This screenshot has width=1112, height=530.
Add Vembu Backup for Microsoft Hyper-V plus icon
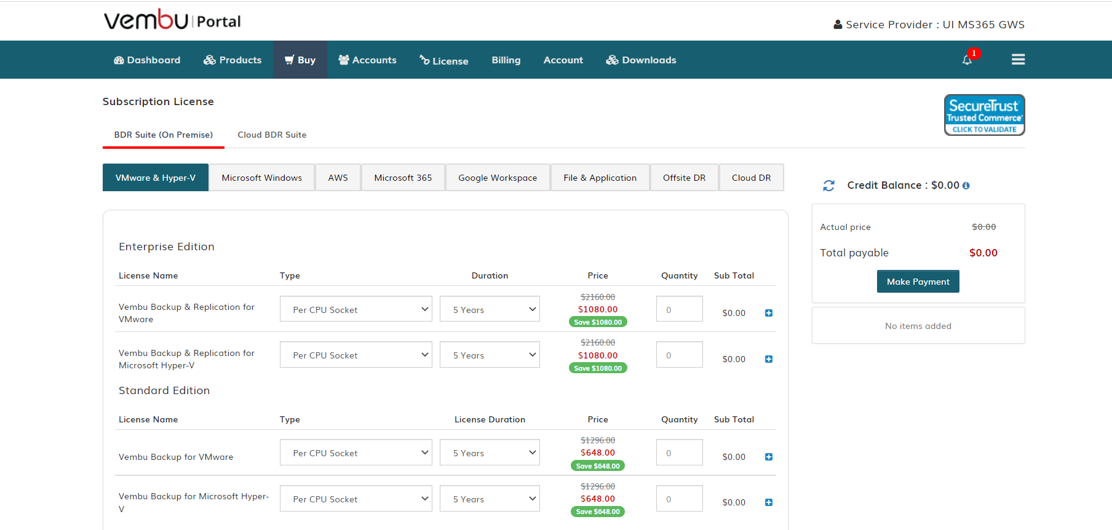(769, 502)
